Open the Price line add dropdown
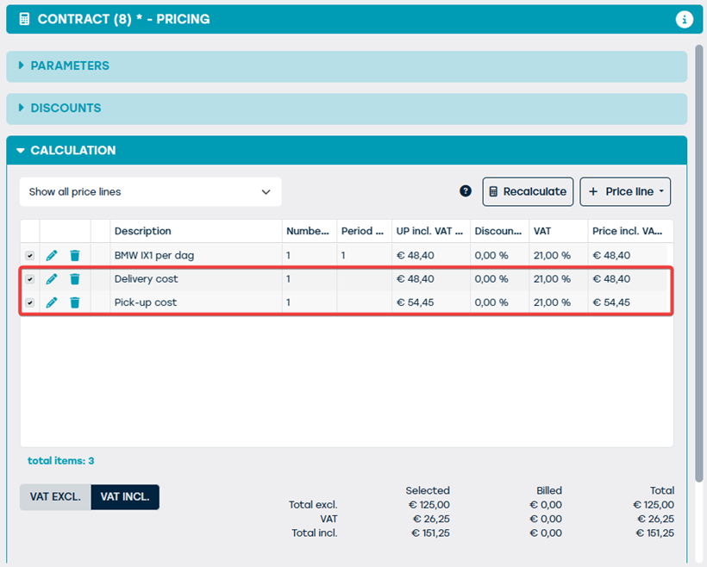The height and width of the screenshot is (567, 707). [625, 191]
